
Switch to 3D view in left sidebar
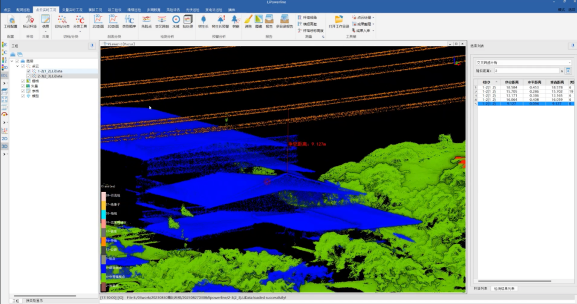[x=4, y=146]
